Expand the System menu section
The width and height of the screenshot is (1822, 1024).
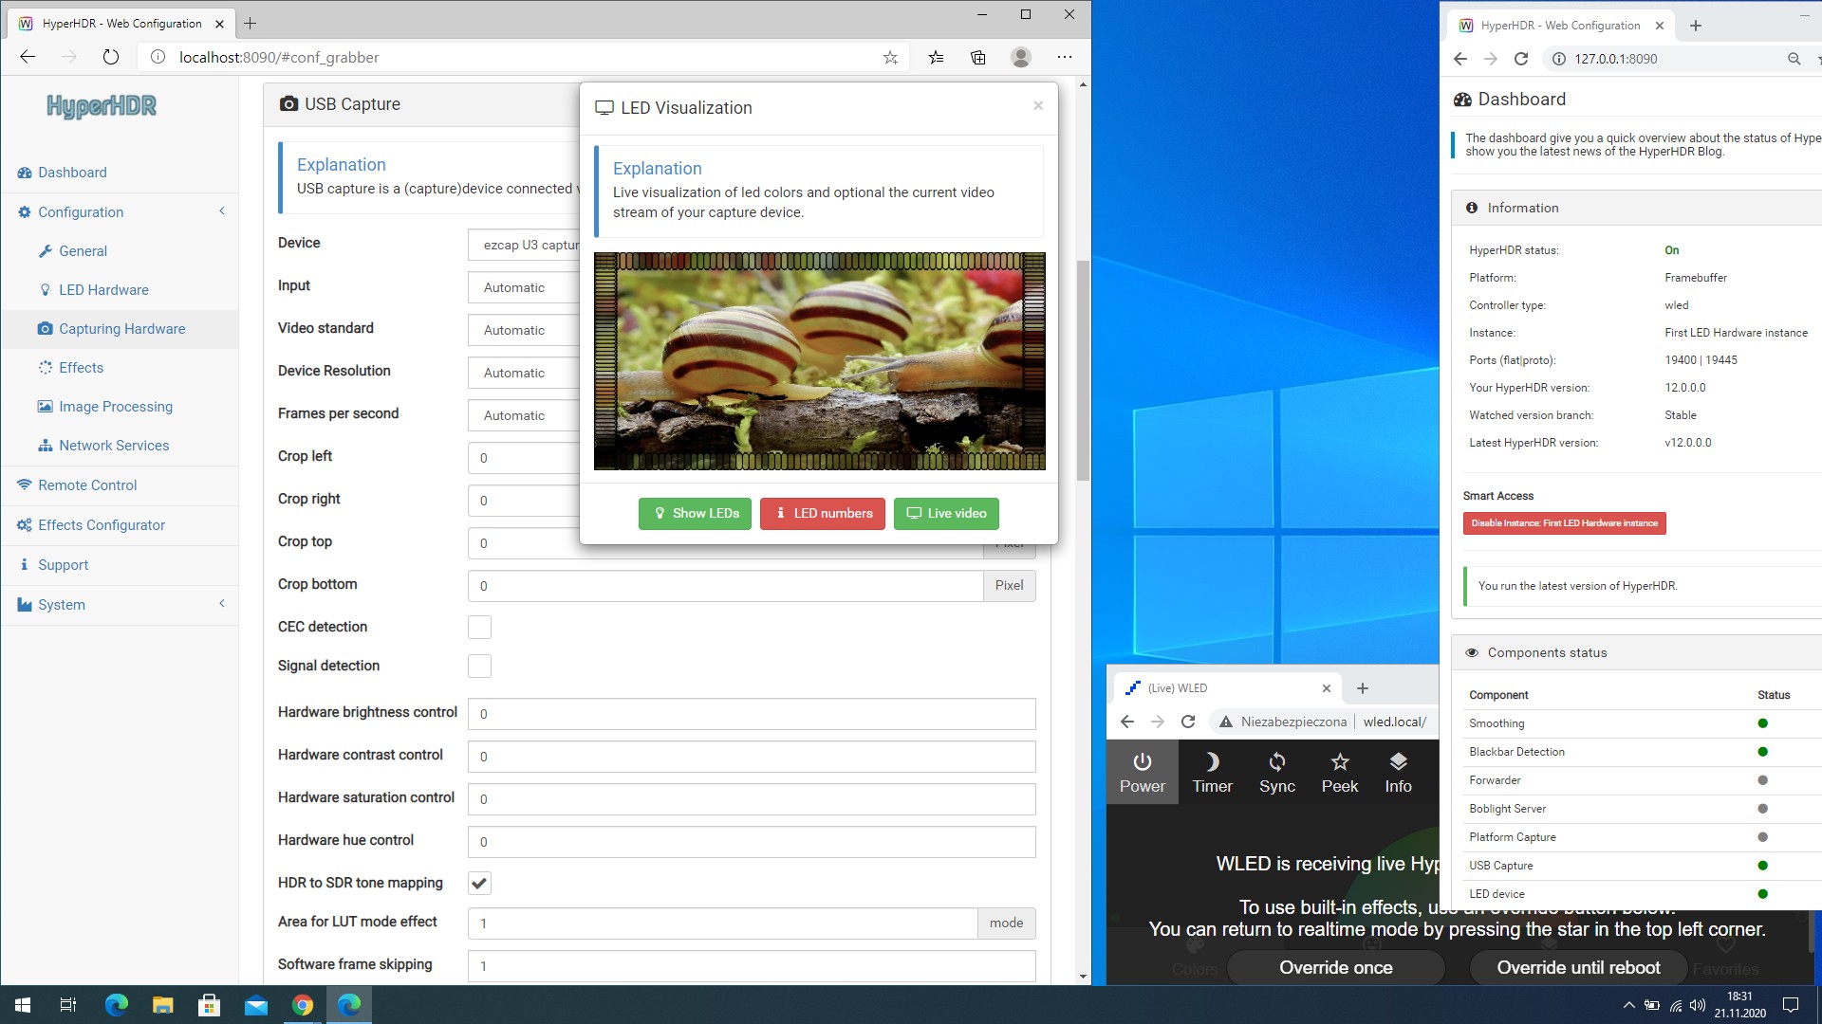[62, 605]
